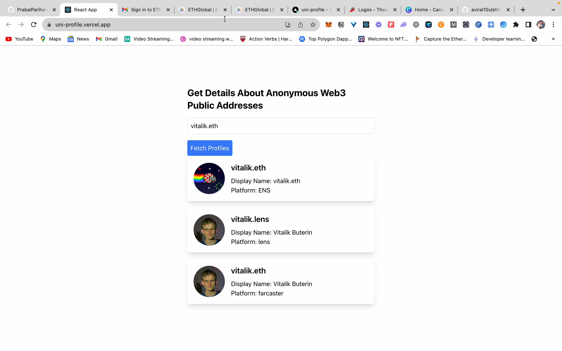Click the Fetch Profiles button
Viewport: 562px width, 351px height.
click(210, 148)
